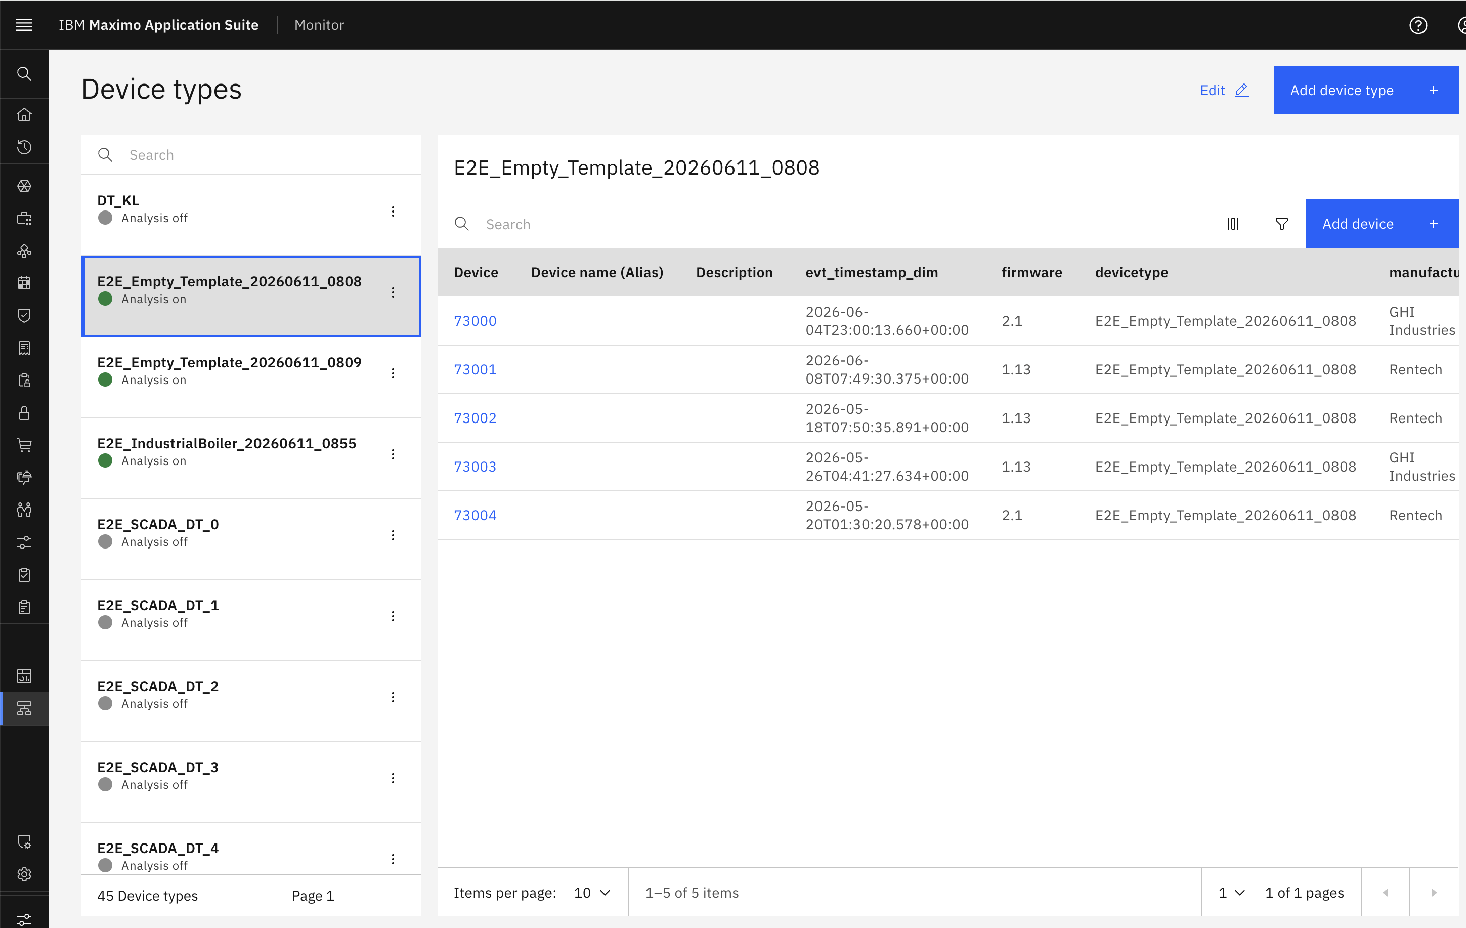Viewport: 1466px width, 928px height.
Task: Click the padlock sidebar icon
Action: point(24,413)
